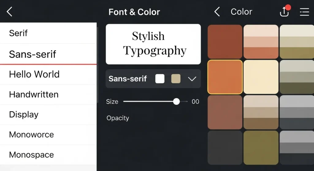
Task: Select the dark charcoal color swatch
Action: [225, 147]
